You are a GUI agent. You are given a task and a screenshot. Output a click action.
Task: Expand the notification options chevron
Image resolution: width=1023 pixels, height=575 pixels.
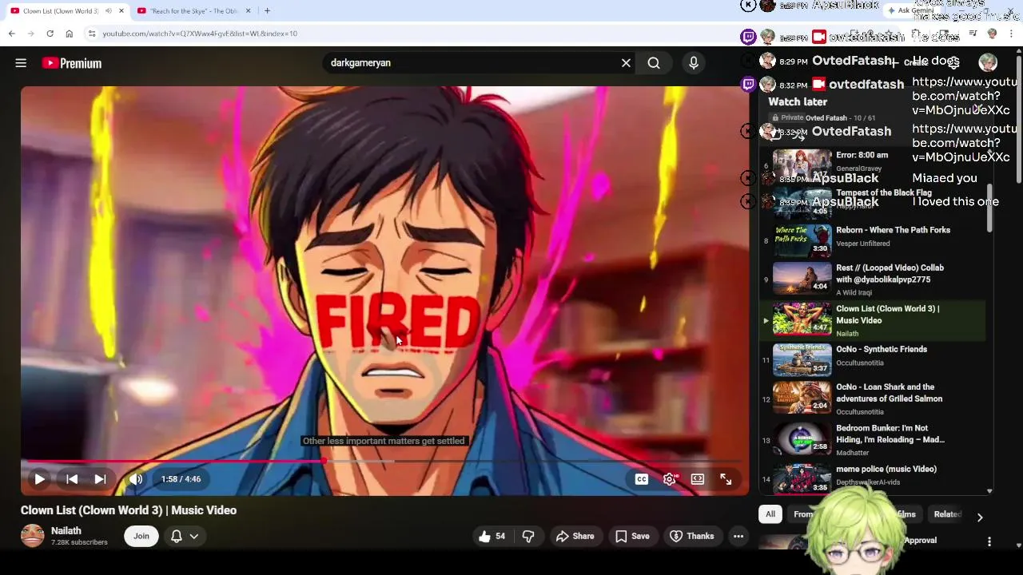coord(194,536)
